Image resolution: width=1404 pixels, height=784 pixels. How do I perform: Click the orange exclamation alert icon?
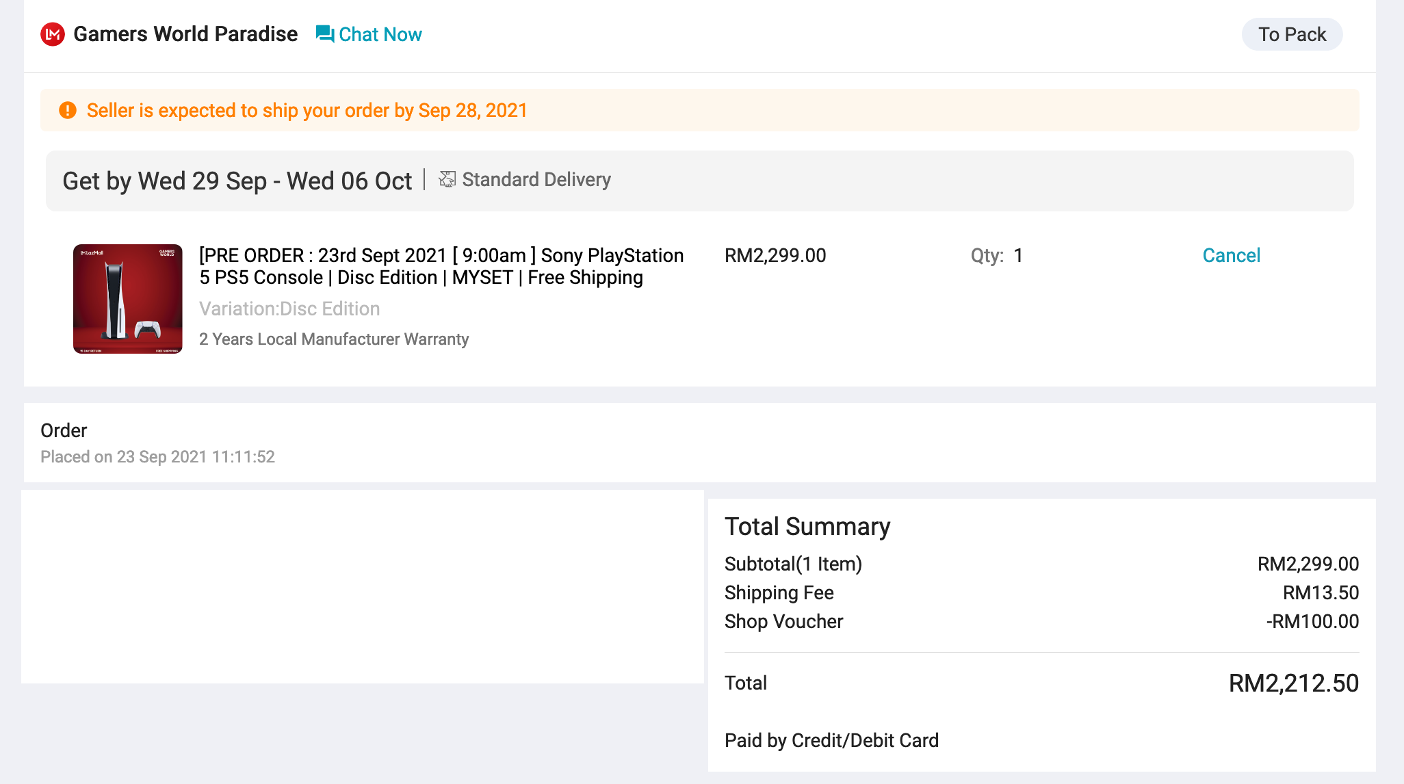tap(68, 110)
